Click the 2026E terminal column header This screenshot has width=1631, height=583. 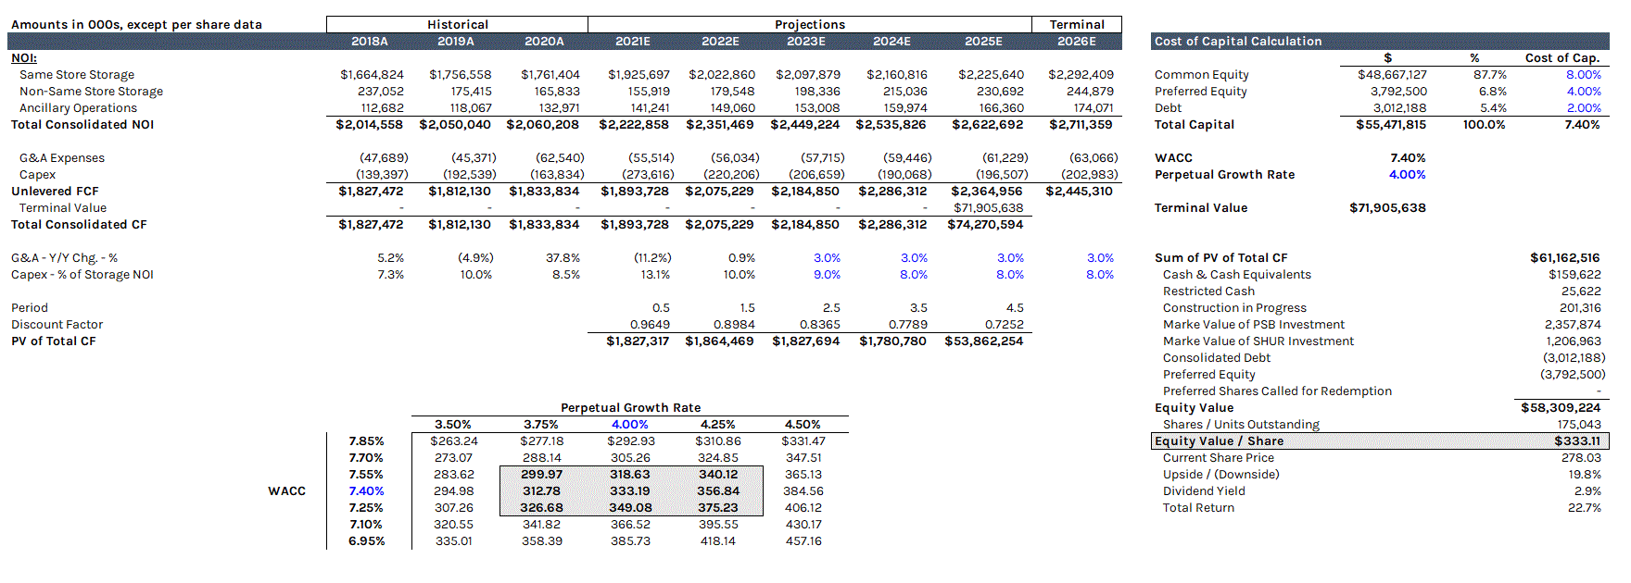[x=1077, y=42]
